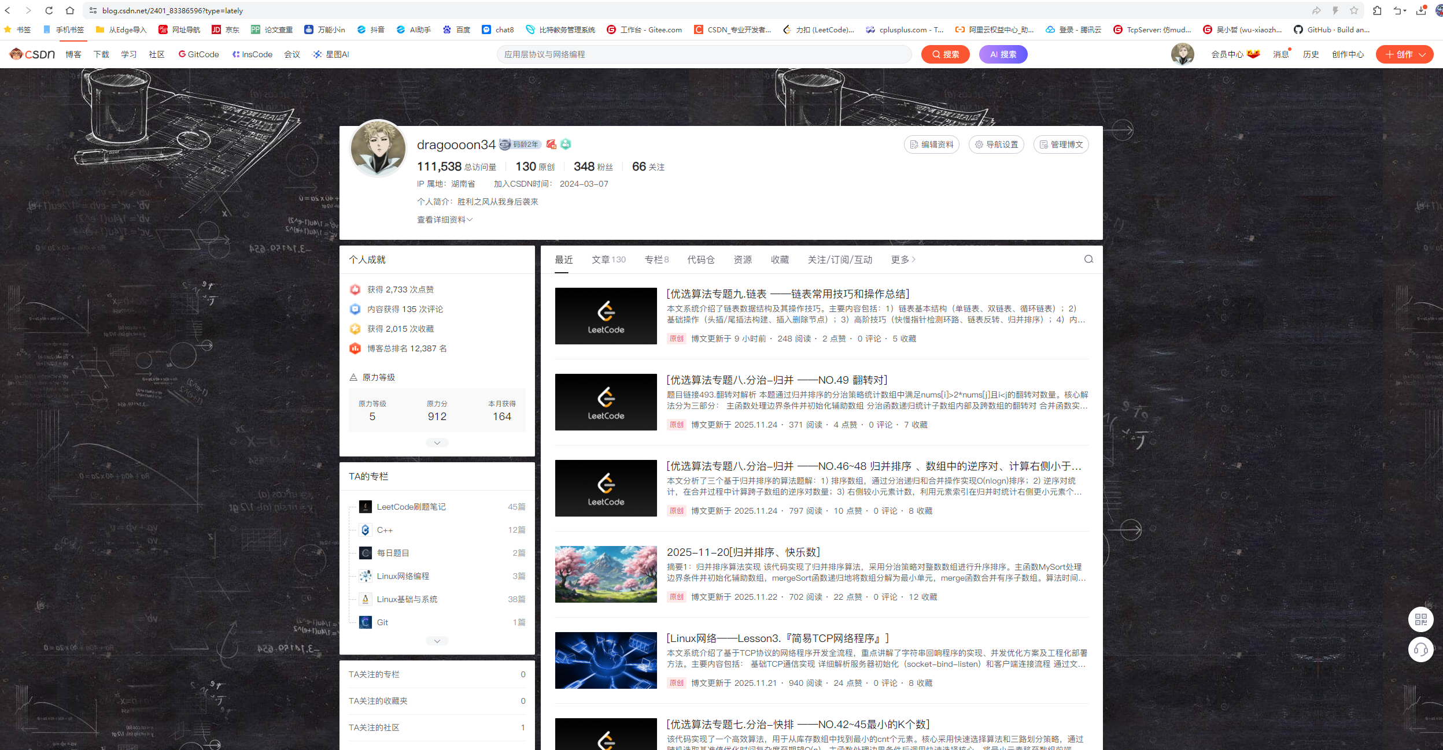The image size is (1443, 750).
Task: Expand the TA的专栏 column list chevron
Action: coord(437,641)
